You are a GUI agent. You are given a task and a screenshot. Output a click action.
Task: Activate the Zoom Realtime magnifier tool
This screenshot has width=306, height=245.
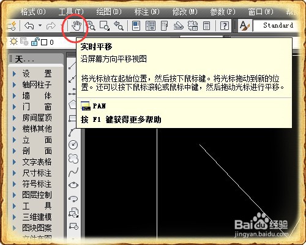point(91,26)
